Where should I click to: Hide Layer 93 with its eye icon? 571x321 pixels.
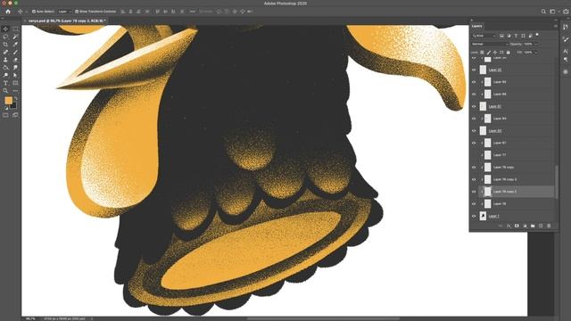pos(474,82)
